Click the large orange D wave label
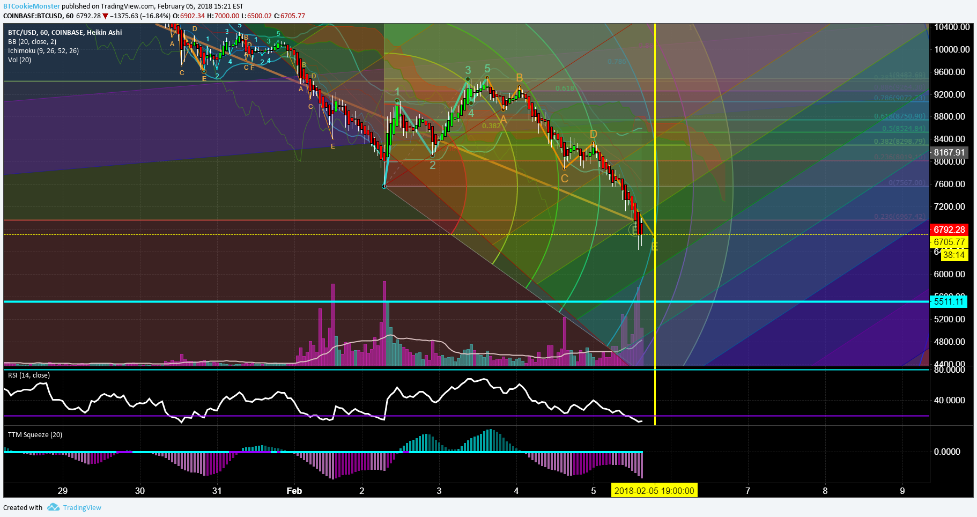This screenshot has width=977, height=517. tap(593, 134)
